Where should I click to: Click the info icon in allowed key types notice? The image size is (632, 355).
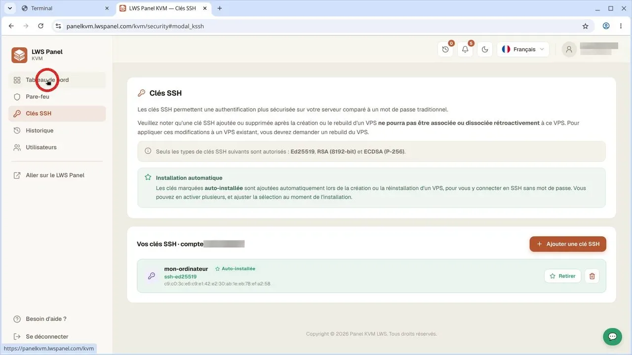(148, 151)
